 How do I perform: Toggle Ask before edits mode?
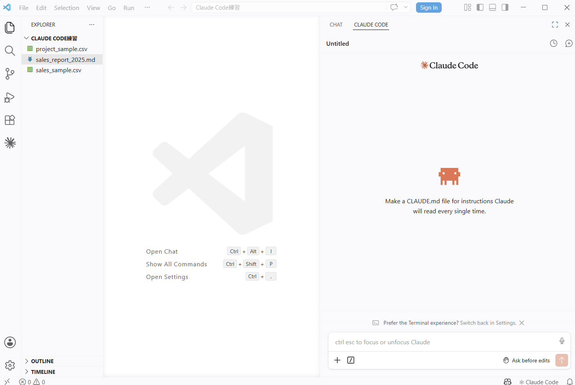tap(527, 360)
